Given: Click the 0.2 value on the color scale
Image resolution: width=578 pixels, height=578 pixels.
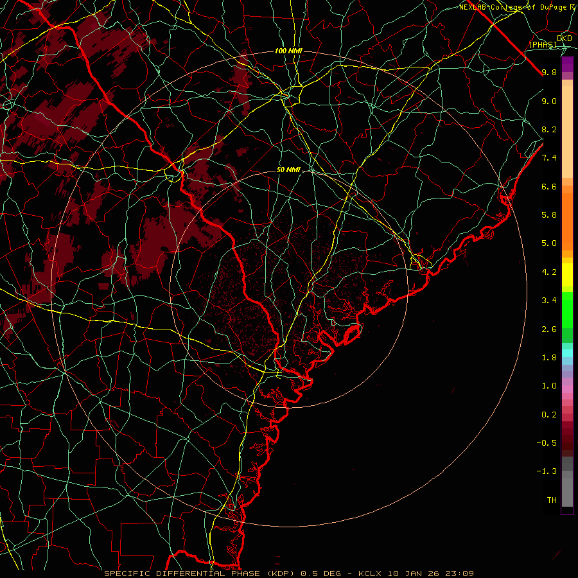Looking at the screenshot, I should click(549, 415).
